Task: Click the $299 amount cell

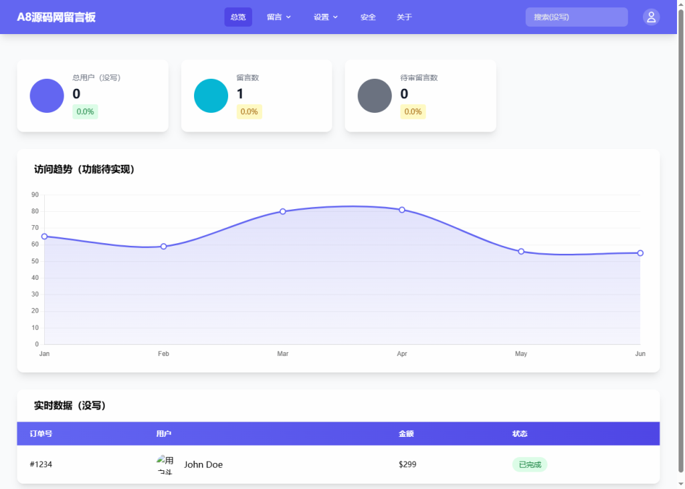Action: point(407,464)
